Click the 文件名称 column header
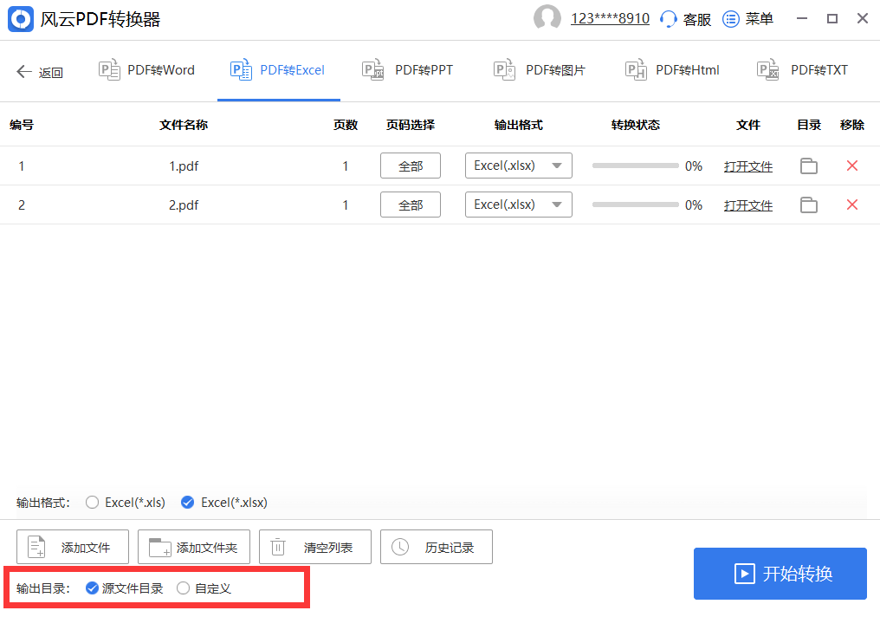This screenshot has width=880, height=617. coord(184,125)
